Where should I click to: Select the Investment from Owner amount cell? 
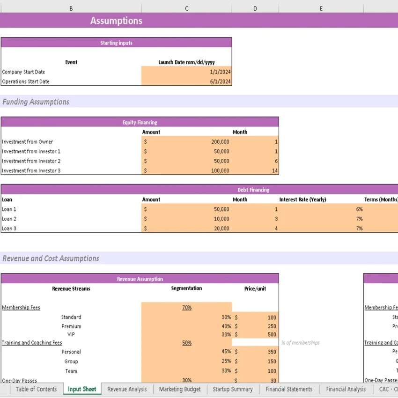point(186,141)
